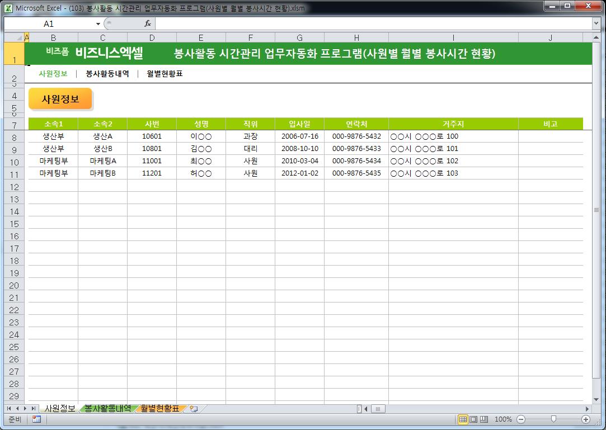Enable Page Break Preview view
The image size is (606, 430).
click(484, 419)
